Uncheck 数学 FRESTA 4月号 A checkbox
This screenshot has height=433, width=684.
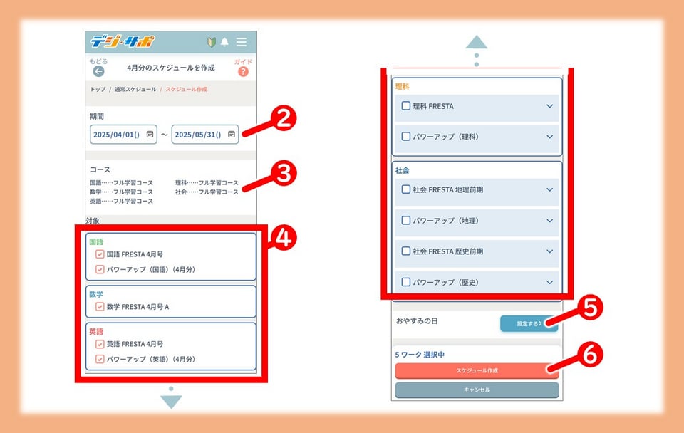(100, 306)
